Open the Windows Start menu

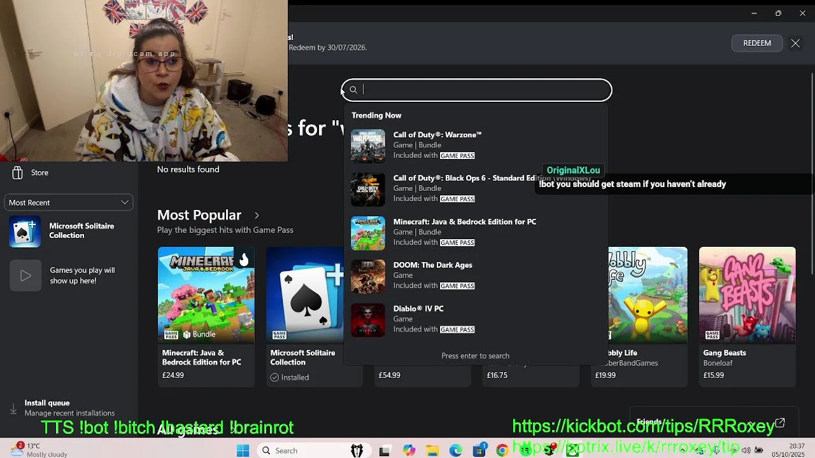243,450
